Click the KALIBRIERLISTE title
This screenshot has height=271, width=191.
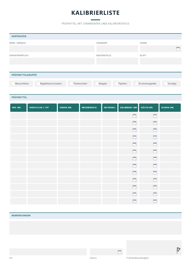95,13
